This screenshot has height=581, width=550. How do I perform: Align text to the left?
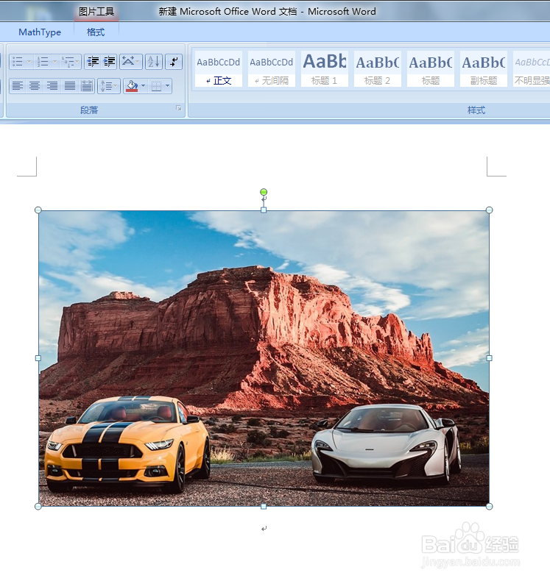click(18, 86)
